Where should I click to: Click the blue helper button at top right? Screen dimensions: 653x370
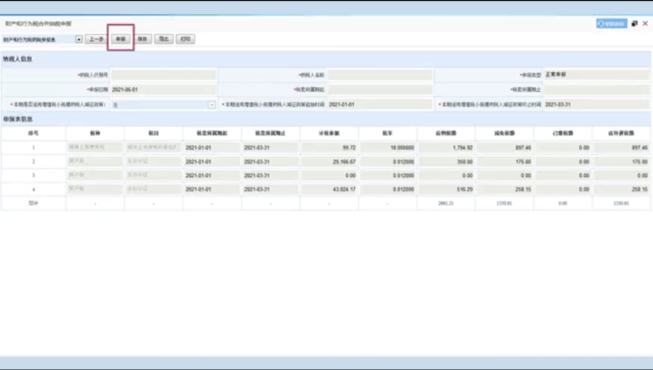pos(612,24)
